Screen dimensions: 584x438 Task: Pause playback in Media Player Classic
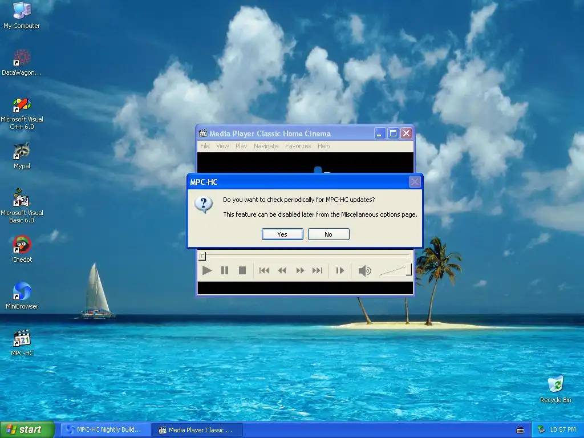pyautogui.click(x=225, y=270)
